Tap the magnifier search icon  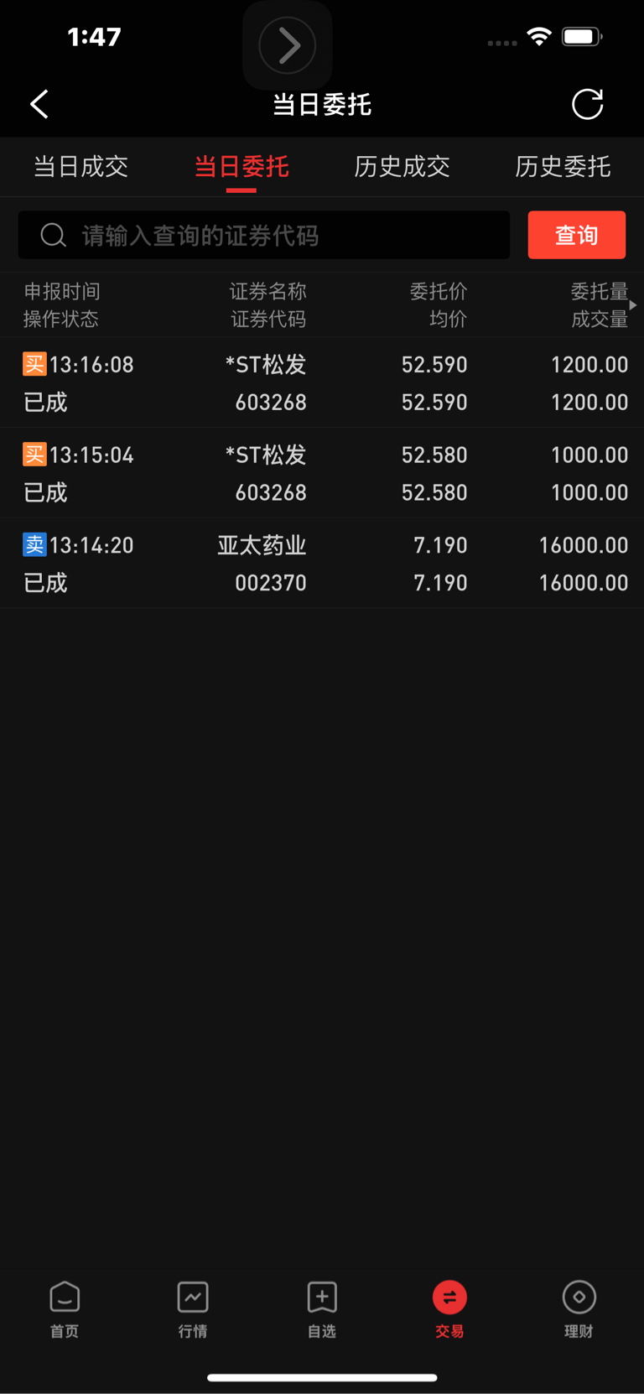[x=54, y=236]
